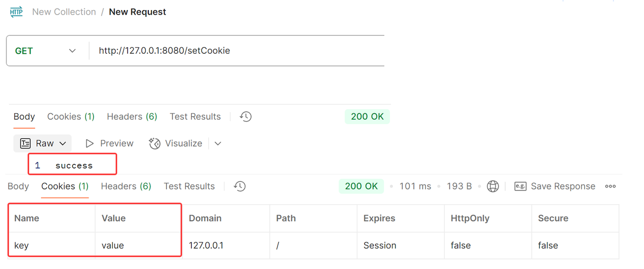Open the three-dots more options menu

[610, 187]
